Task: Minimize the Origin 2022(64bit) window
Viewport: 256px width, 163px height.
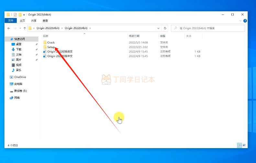Action: coord(223,15)
